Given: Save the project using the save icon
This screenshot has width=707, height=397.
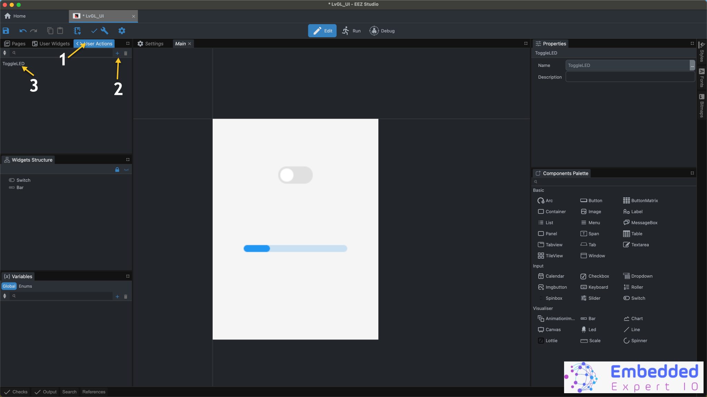Looking at the screenshot, I should [6, 31].
